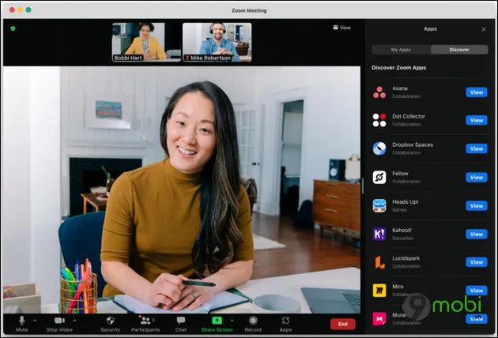Click the Asana app icon
Image resolution: width=498 pixels, height=338 pixels.
pyautogui.click(x=379, y=92)
